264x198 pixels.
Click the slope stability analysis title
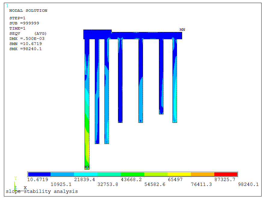pyautogui.click(x=42, y=191)
